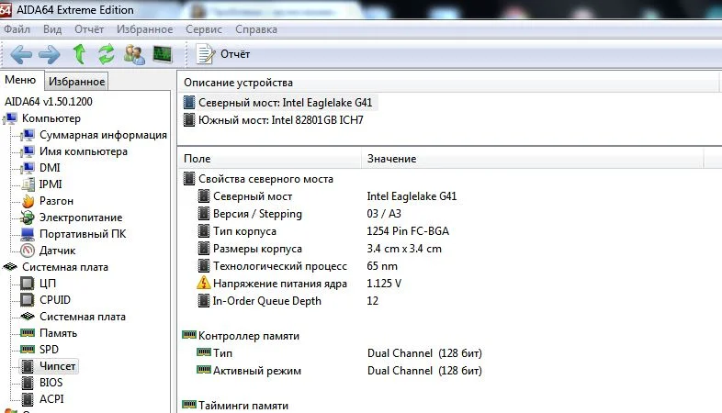Viewport: 722px width, 413px height.
Task: Click the chip icon beside BIOS
Action: (x=28, y=383)
